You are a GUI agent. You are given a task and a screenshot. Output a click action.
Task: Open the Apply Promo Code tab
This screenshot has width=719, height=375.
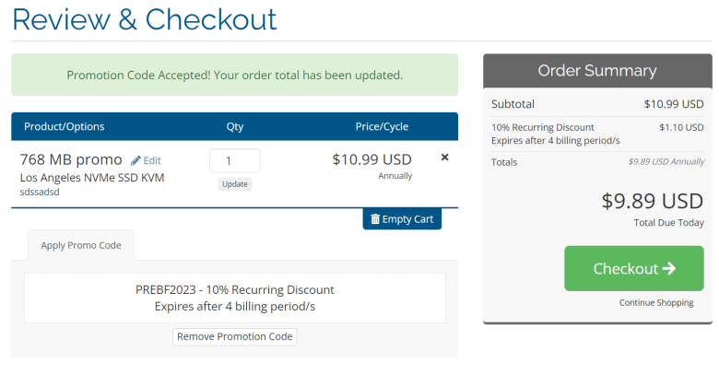tap(81, 245)
